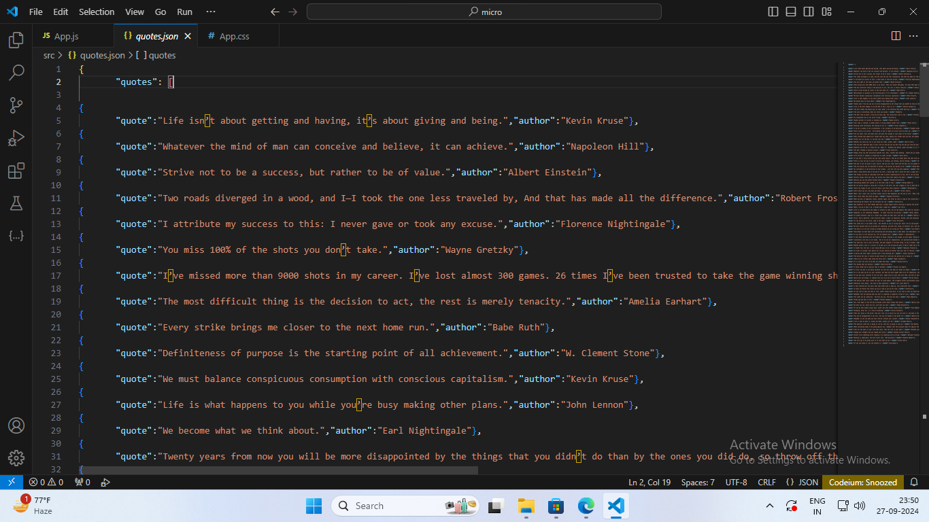Screen dimensions: 929x522
Task: Split the editor to the right
Action: pyautogui.click(x=896, y=36)
